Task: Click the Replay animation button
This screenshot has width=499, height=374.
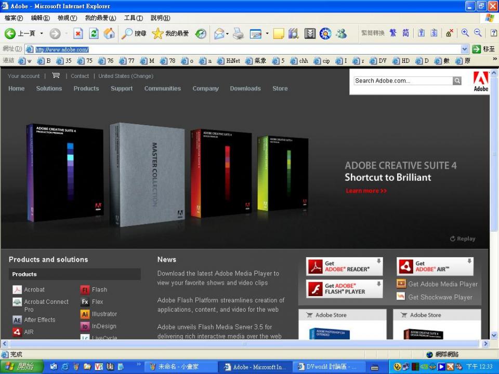Action: (x=463, y=239)
